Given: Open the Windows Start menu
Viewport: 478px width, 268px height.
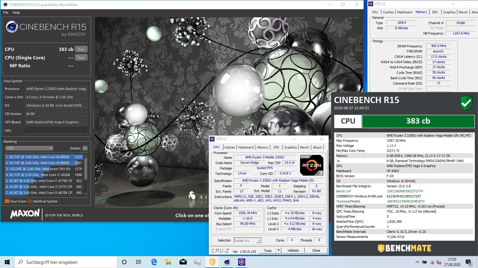Looking at the screenshot, I should [x=7, y=262].
